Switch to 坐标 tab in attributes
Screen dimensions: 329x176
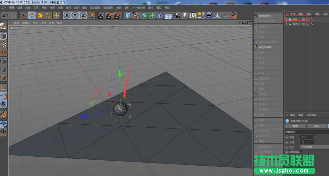click(317, 126)
